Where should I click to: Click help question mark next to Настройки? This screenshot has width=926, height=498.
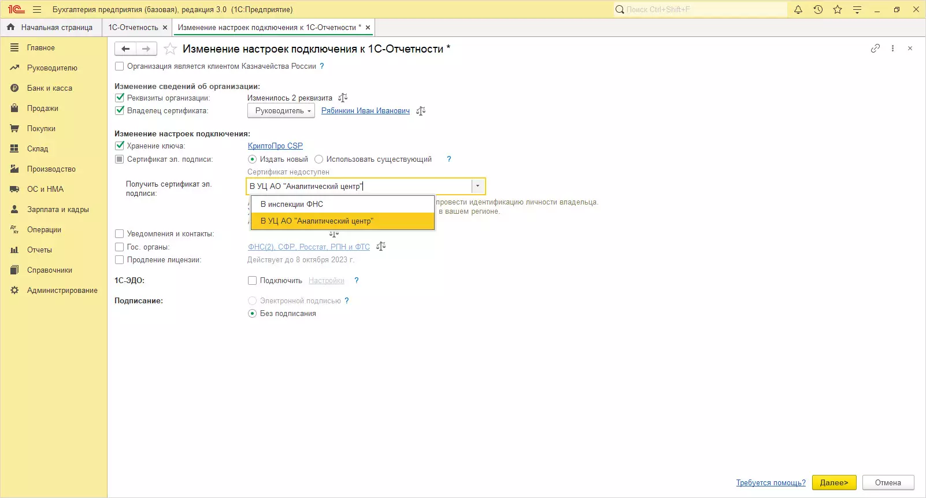[x=357, y=281]
